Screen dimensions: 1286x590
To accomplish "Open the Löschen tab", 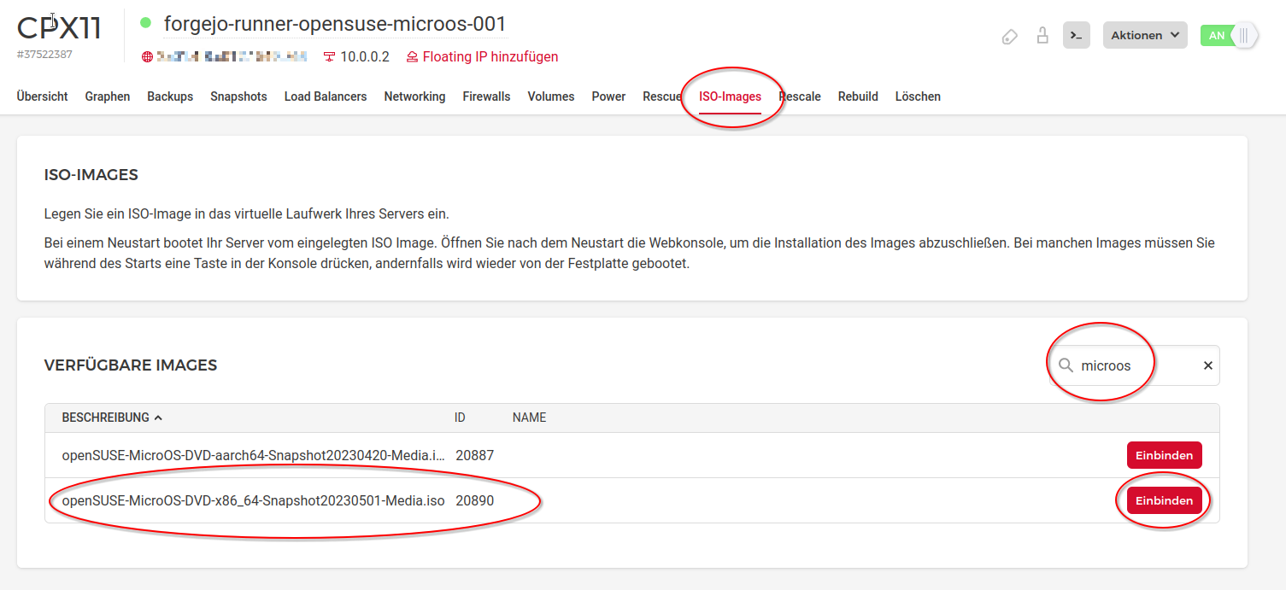I will point(918,96).
